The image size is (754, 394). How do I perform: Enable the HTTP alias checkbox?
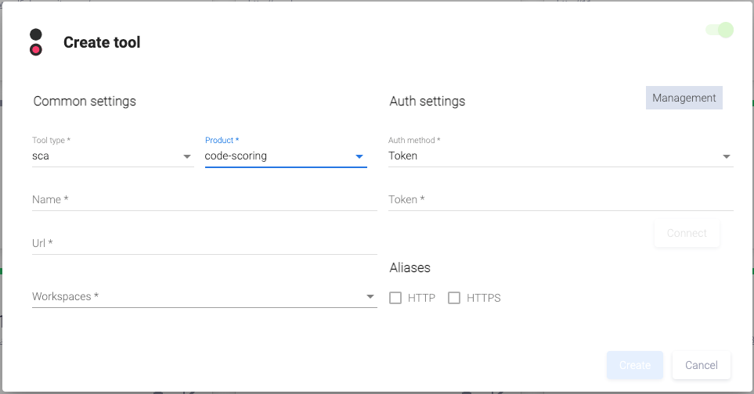tap(395, 298)
